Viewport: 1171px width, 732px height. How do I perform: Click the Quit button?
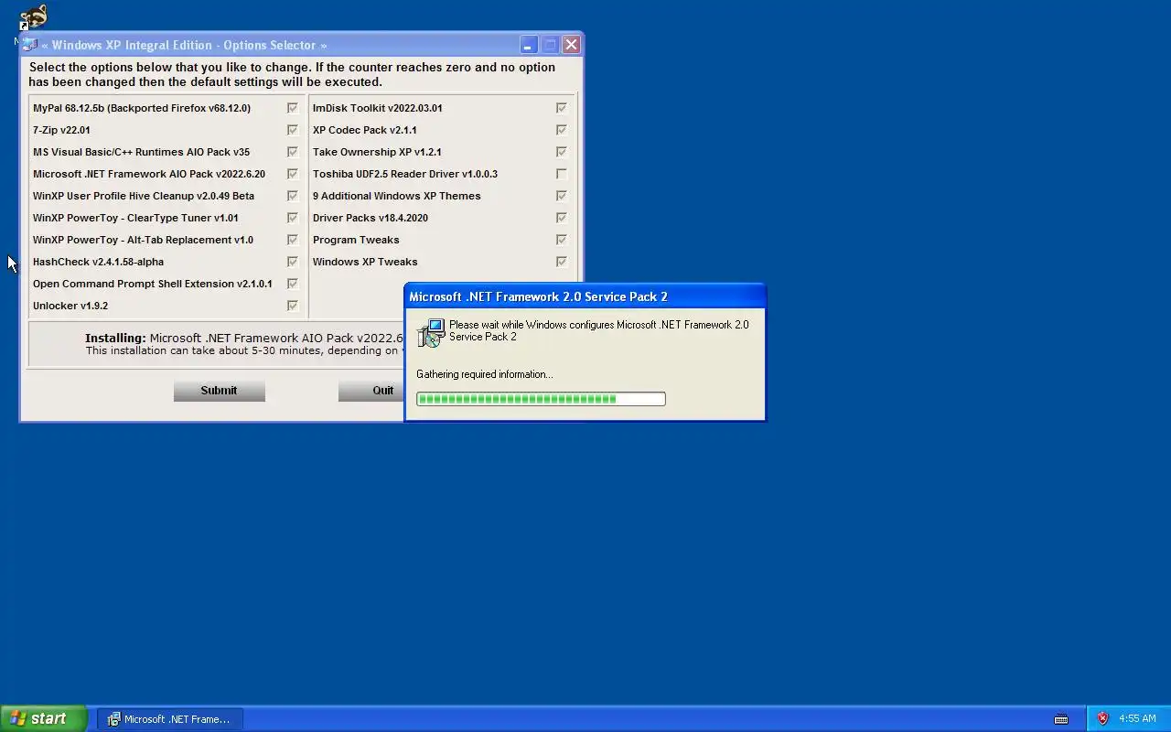tap(371, 391)
